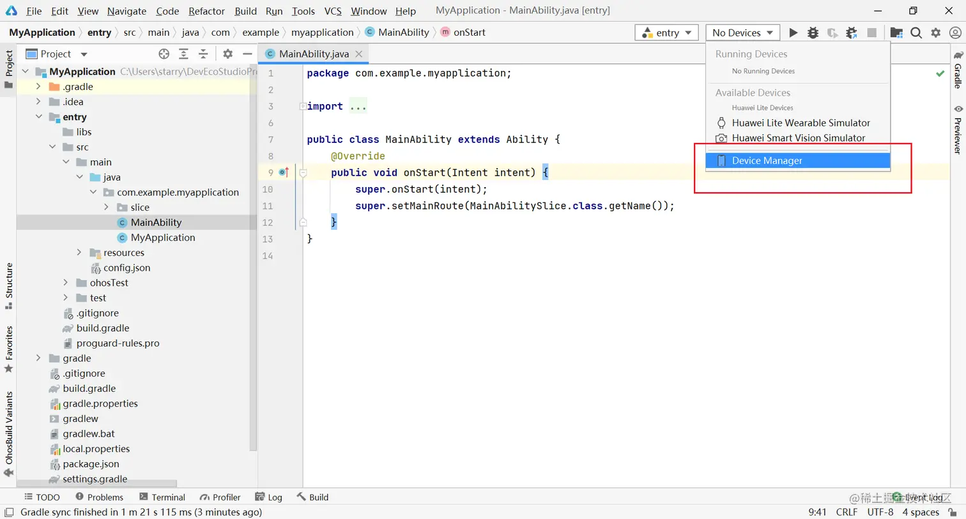Open the Tools menu
The height and width of the screenshot is (519, 966).
point(303,11)
